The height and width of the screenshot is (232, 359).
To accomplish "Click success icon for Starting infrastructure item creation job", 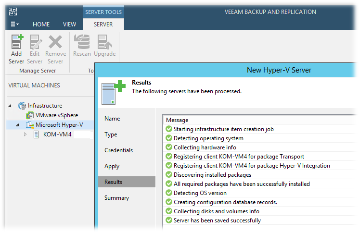I will click(x=169, y=129).
